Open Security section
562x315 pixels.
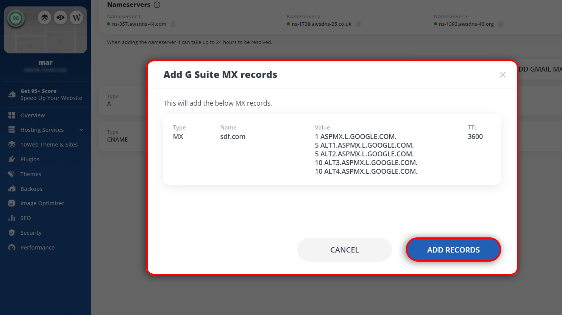coord(31,233)
